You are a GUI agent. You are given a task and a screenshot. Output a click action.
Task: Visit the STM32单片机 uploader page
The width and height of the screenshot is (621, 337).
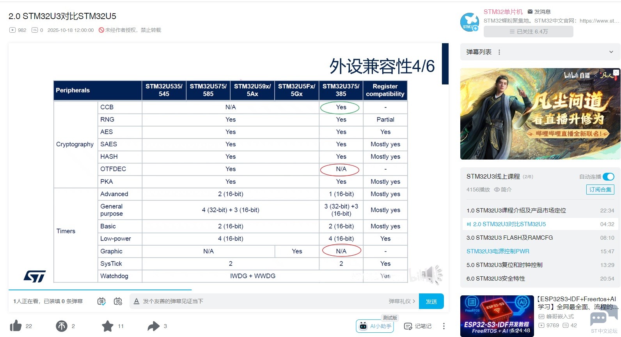pyautogui.click(x=503, y=12)
